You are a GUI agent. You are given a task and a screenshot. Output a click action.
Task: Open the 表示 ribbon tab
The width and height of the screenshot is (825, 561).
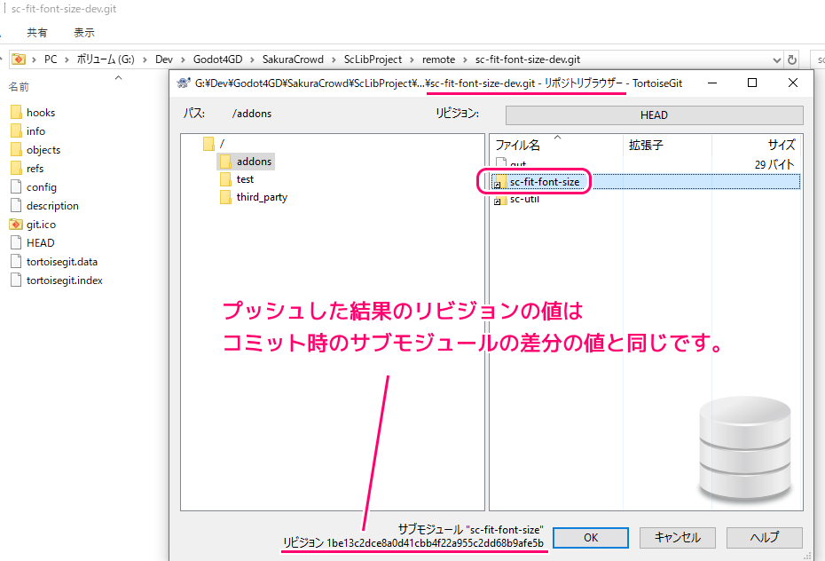pyautogui.click(x=84, y=33)
